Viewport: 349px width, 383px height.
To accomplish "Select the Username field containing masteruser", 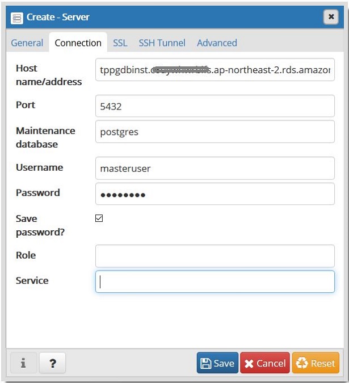I will (215, 168).
